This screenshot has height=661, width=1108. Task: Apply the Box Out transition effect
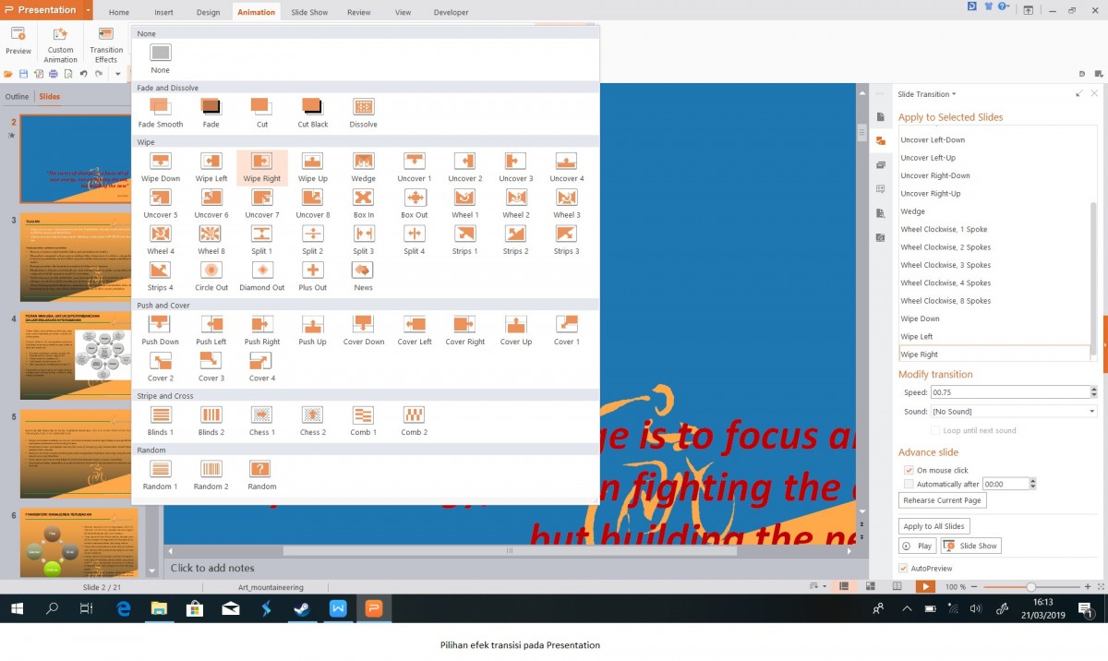click(414, 198)
